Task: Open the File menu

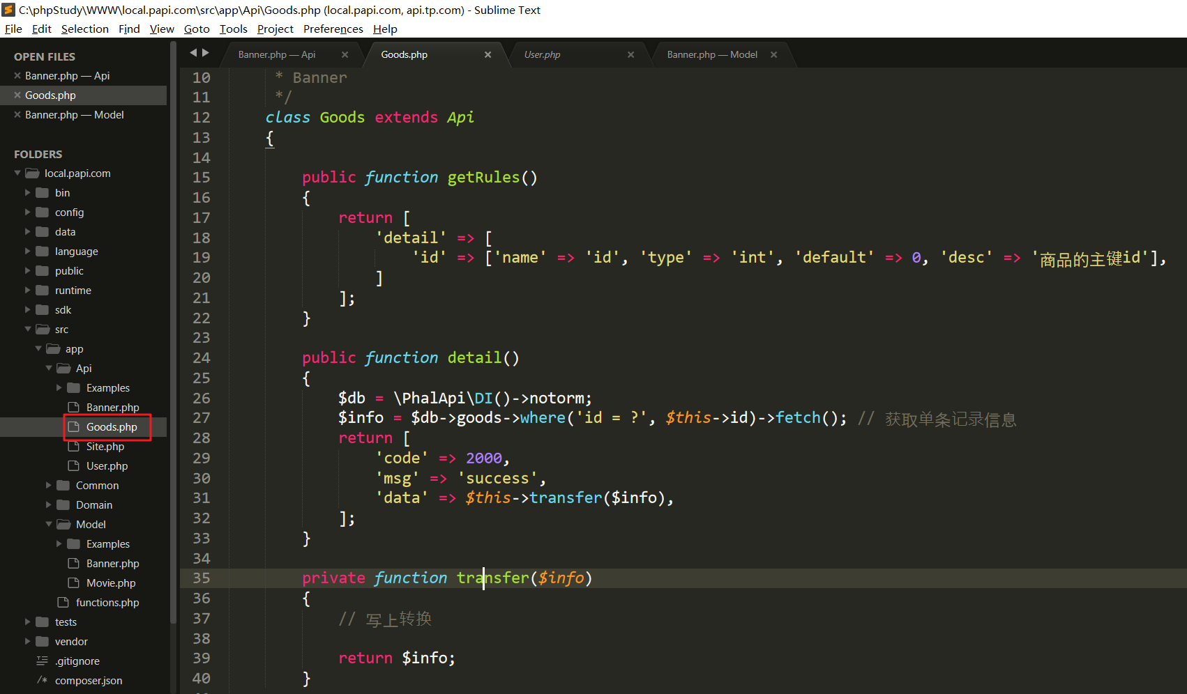Action: tap(13, 29)
